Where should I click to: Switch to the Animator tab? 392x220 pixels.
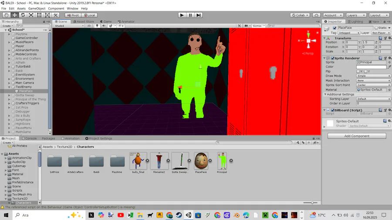(x=126, y=21)
